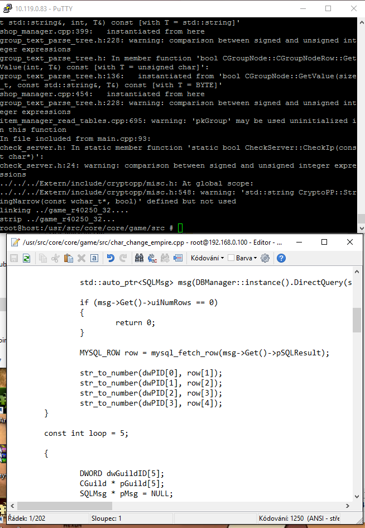The image size is (365, 528).
Task: Open the Kódování encoding dropdown
Action: click(x=207, y=258)
